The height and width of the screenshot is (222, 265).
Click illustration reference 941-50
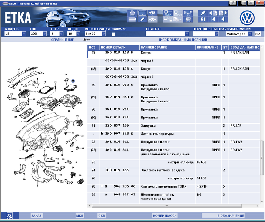202,178
